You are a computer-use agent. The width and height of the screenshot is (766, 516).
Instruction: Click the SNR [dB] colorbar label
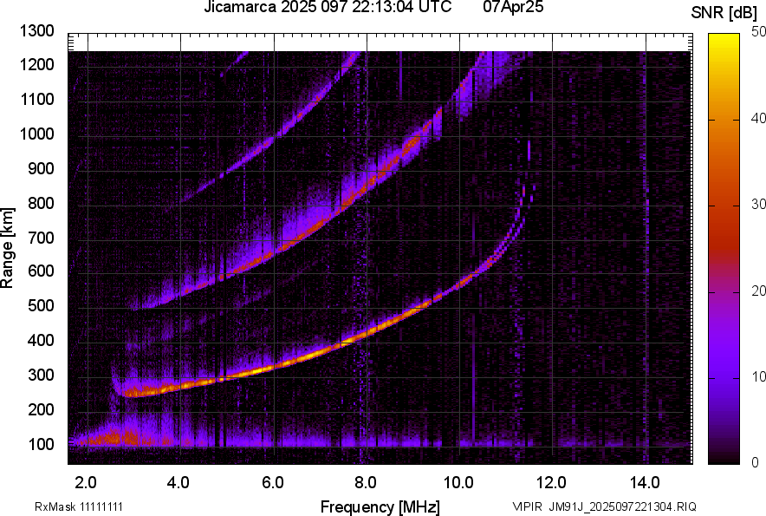pos(724,13)
